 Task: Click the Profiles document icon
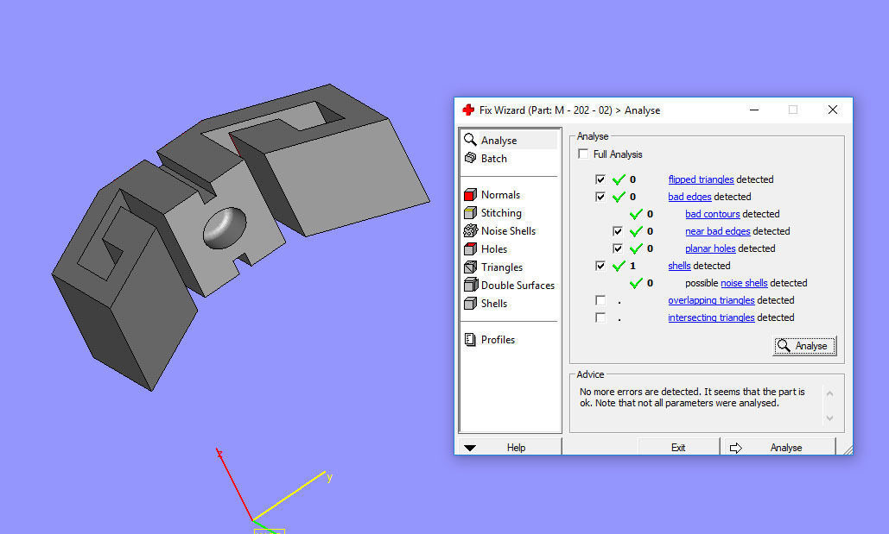coord(470,339)
